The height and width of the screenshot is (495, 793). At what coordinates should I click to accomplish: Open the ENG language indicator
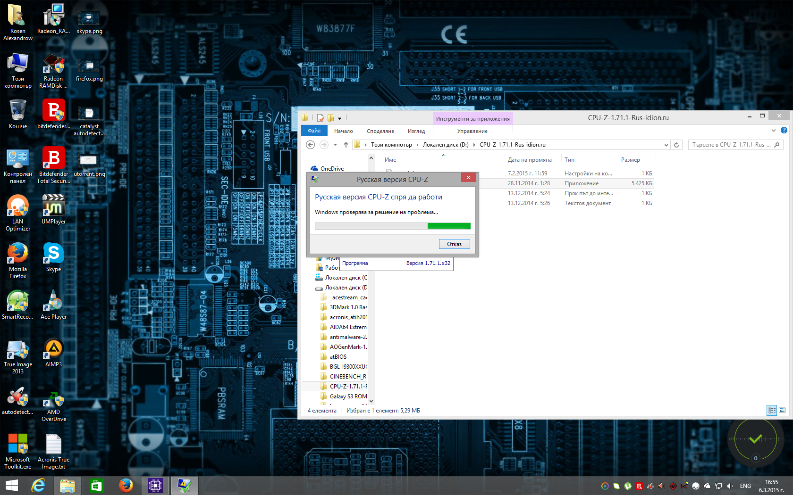click(745, 486)
